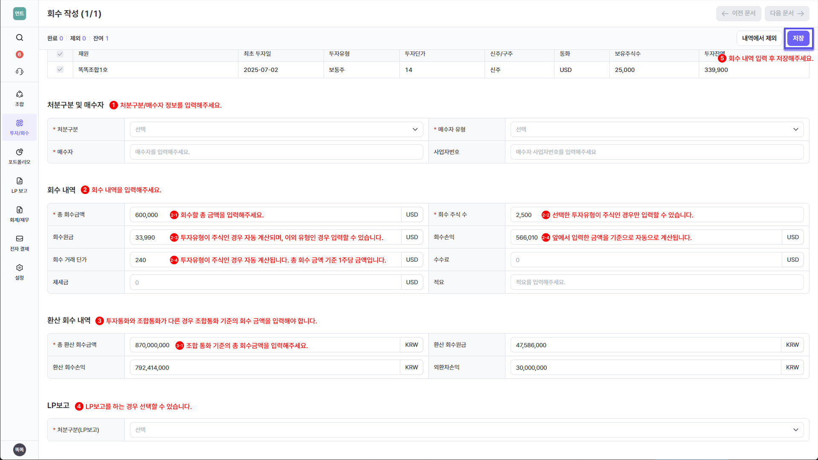Click the 적요 input field
The image size is (818, 460).
click(x=657, y=282)
